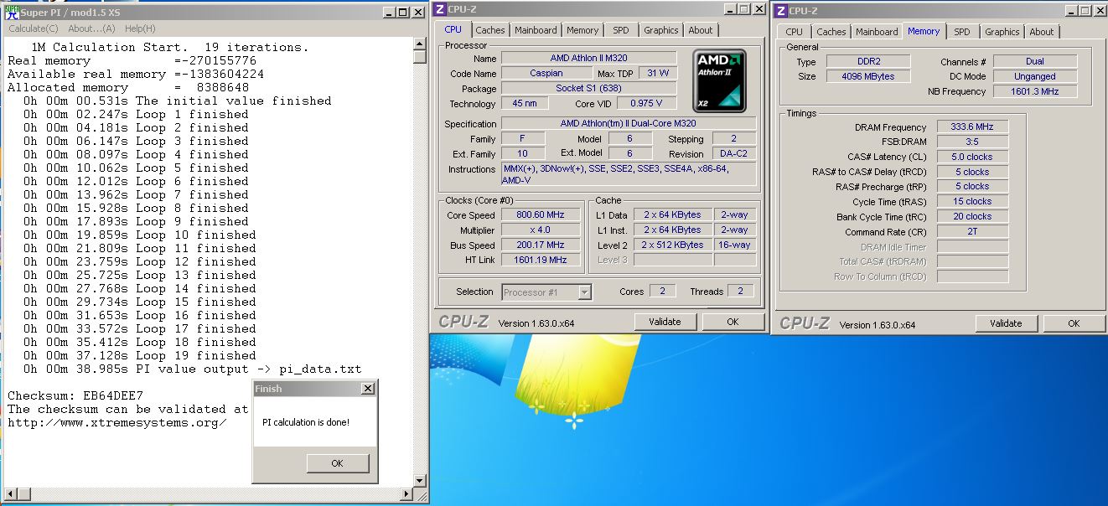Minimize the Super PI window
The width and height of the screenshot is (1108, 506).
click(389, 13)
